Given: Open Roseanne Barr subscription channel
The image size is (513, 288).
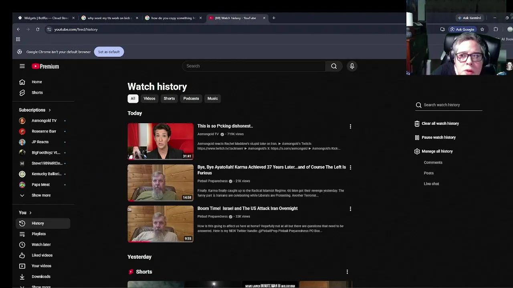Looking at the screenshot, I should 43,131.
